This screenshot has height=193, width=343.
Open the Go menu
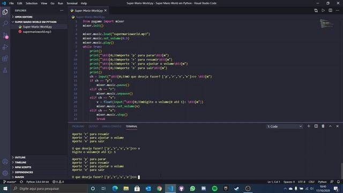click(x=53, y=3)
